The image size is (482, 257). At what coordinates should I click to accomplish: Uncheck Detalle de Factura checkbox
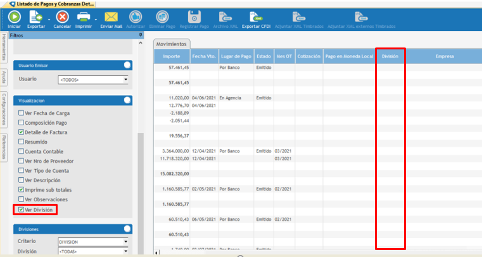click(21, 132)
